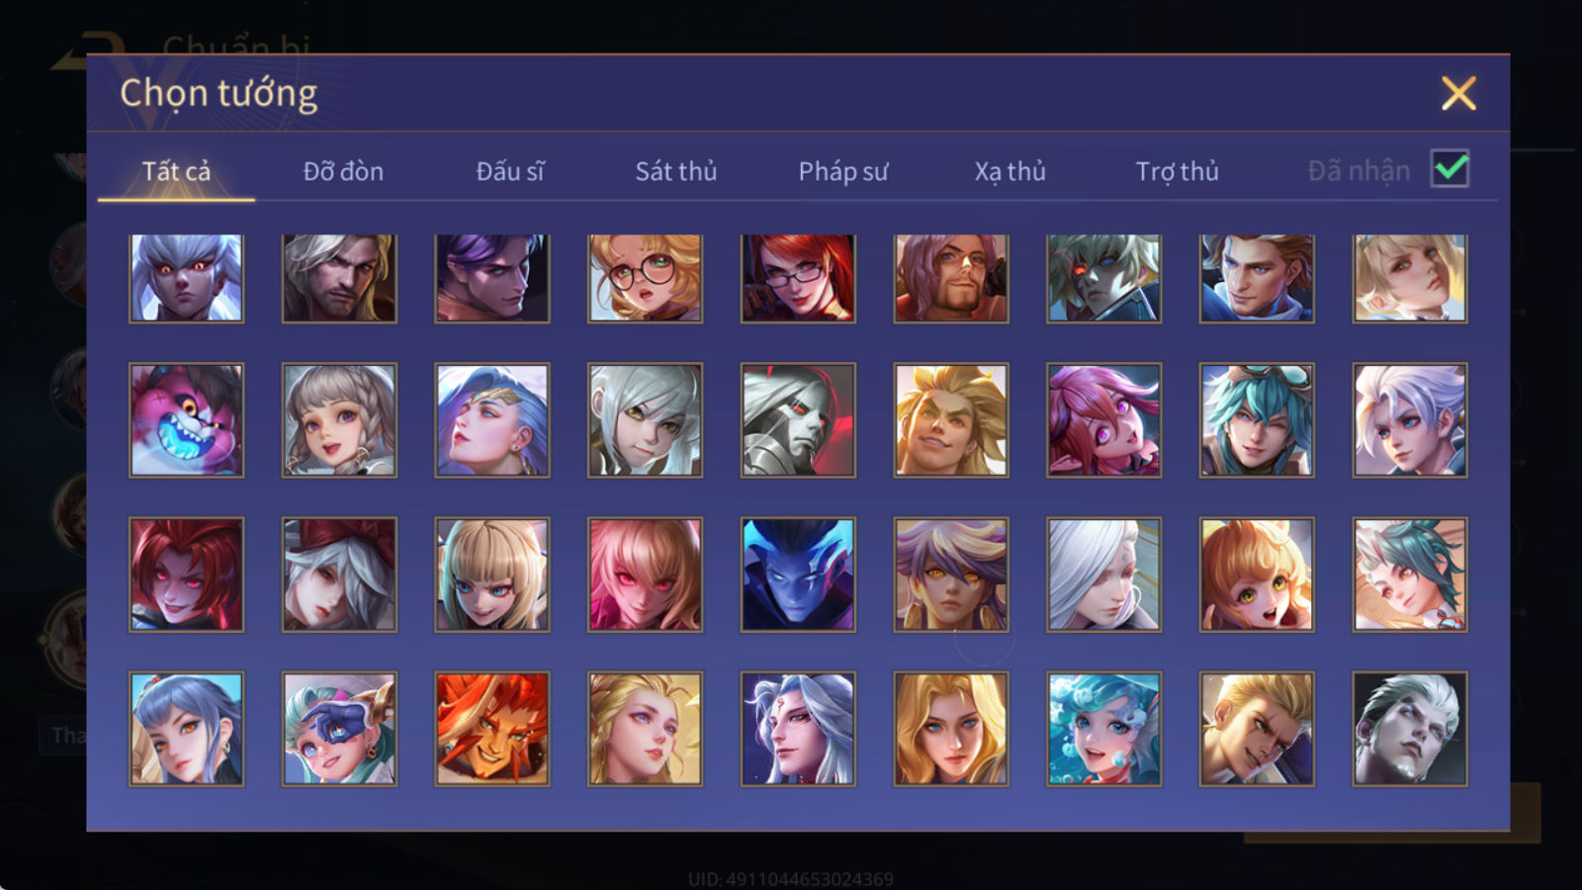Open the Sát thủ tab

coord(676,171)
